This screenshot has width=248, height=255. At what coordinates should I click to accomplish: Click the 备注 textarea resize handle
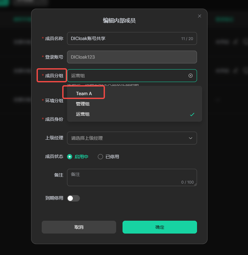tap(195, 184)
